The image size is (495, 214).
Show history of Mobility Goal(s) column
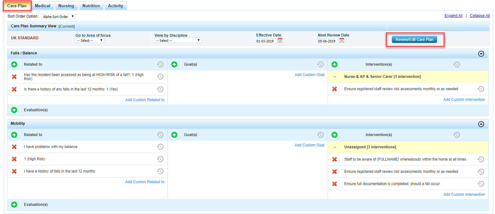(x=320, y=135)
